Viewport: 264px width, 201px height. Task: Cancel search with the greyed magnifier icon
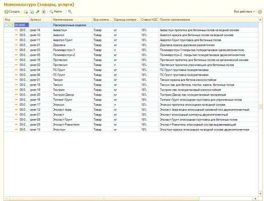pyautogui.click(x=70, y=12)
